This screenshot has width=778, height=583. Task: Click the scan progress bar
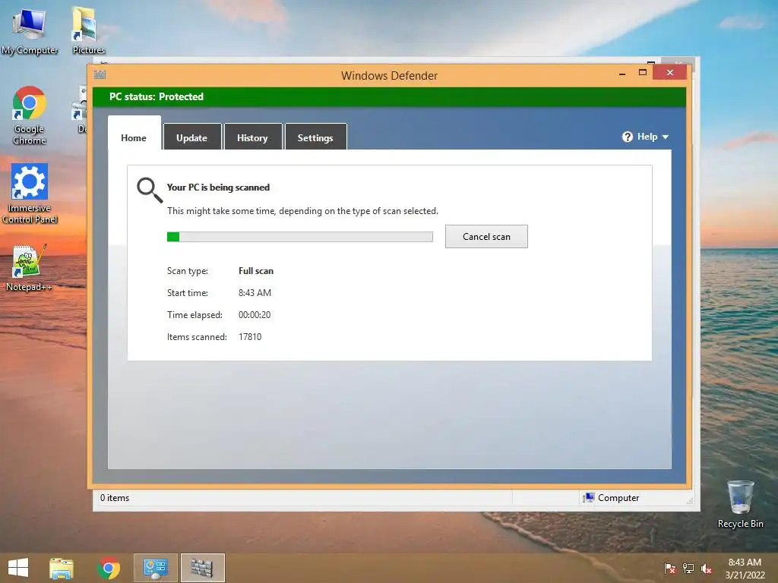299,237
